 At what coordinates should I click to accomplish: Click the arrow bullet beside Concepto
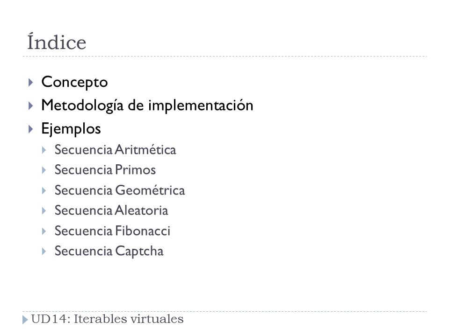point(31,83)
